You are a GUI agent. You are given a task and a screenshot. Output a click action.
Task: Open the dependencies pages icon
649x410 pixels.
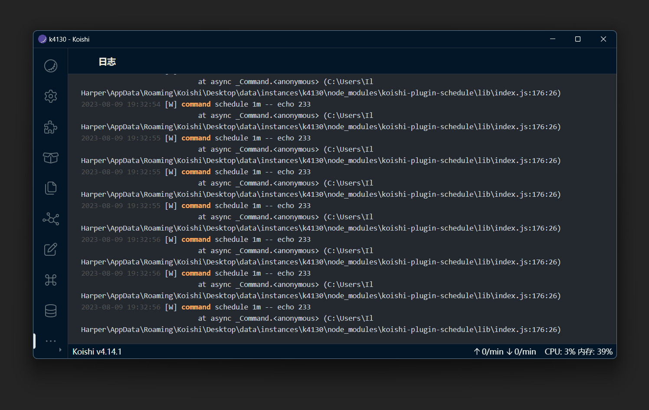(x=51, y=188)
